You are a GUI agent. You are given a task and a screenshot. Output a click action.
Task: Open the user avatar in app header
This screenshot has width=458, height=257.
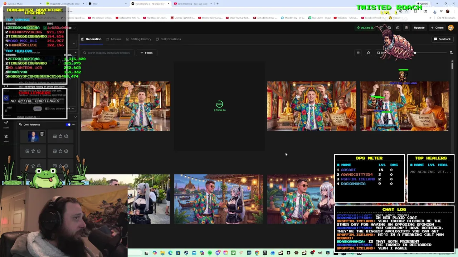[451, 28]
